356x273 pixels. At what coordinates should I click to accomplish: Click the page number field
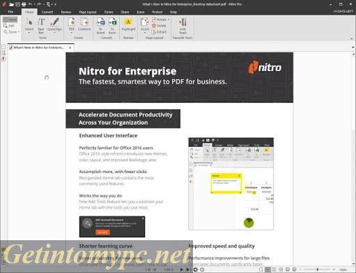[169, 270]
